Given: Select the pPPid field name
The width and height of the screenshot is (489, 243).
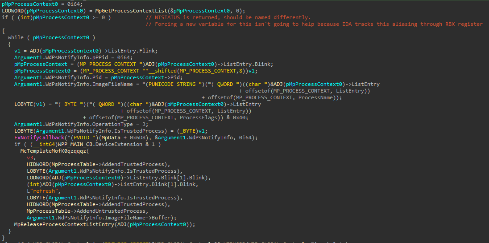Looking at the screenshot, I should (x=105, y=57).
